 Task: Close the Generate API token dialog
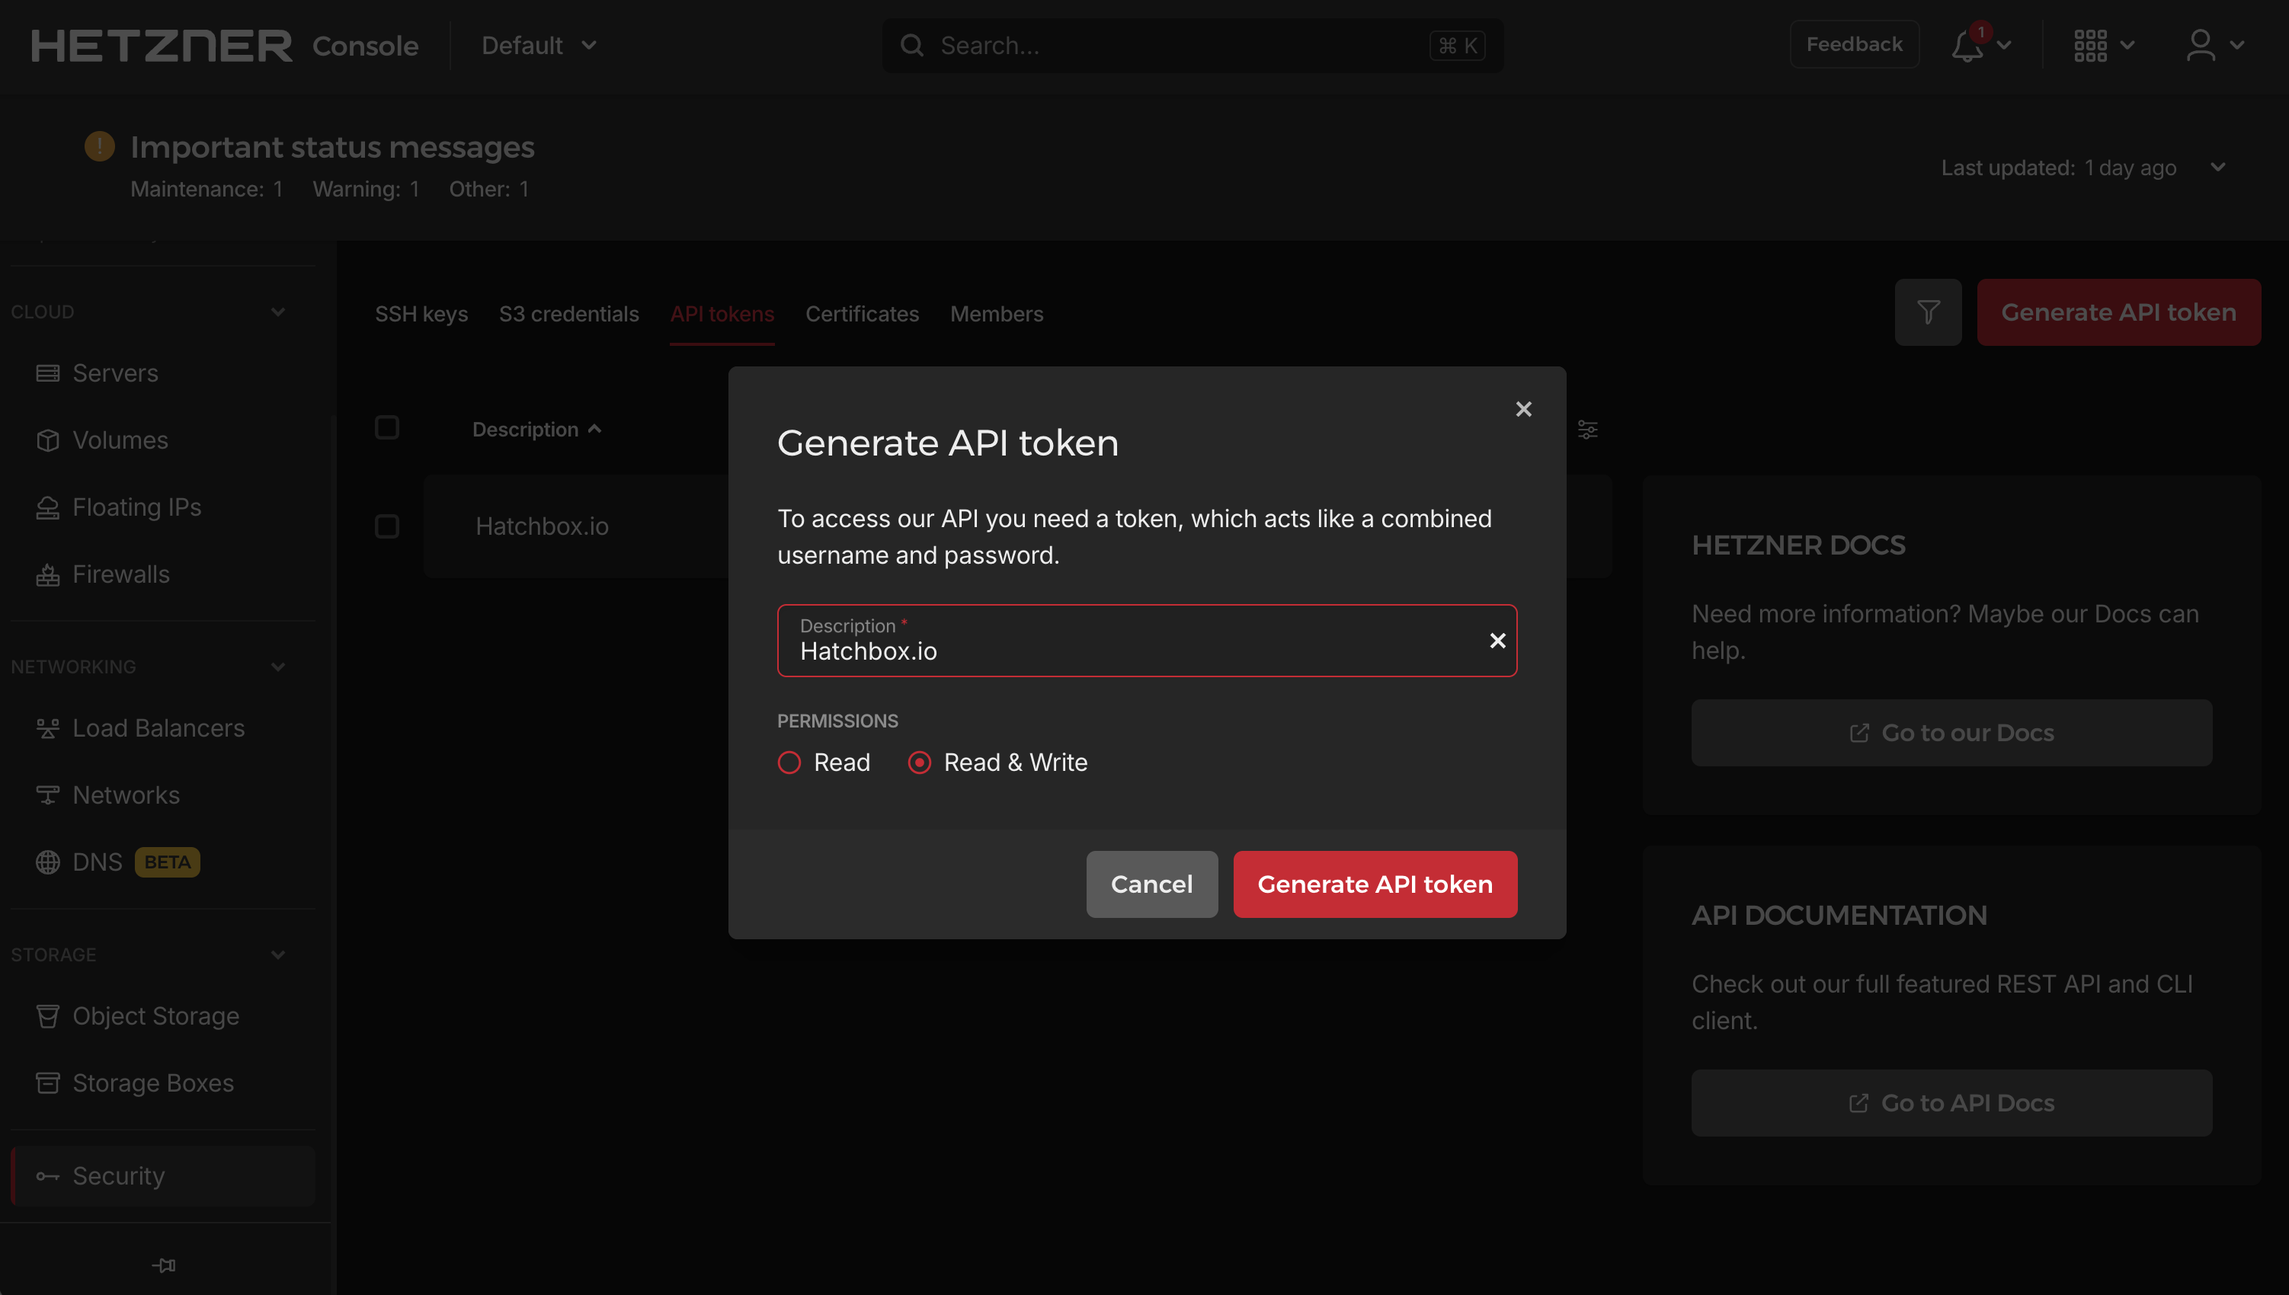(x=1523, y=409)
